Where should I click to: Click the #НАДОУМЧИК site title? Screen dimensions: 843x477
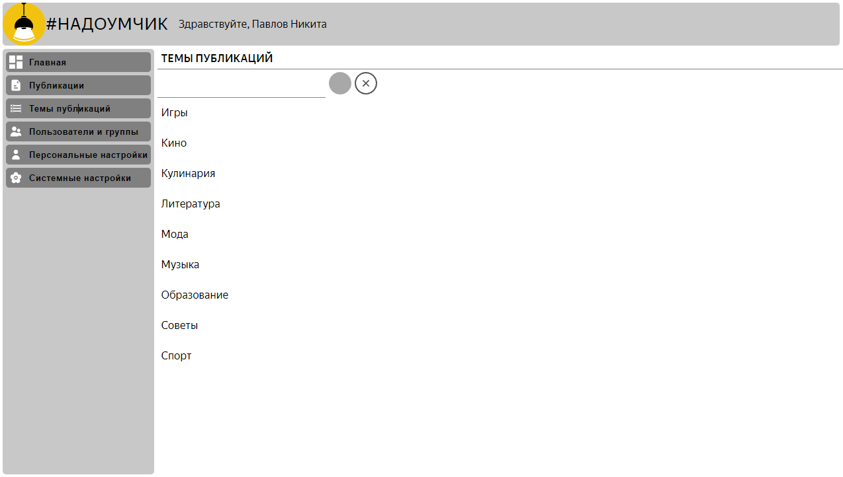tap(107, 24)
